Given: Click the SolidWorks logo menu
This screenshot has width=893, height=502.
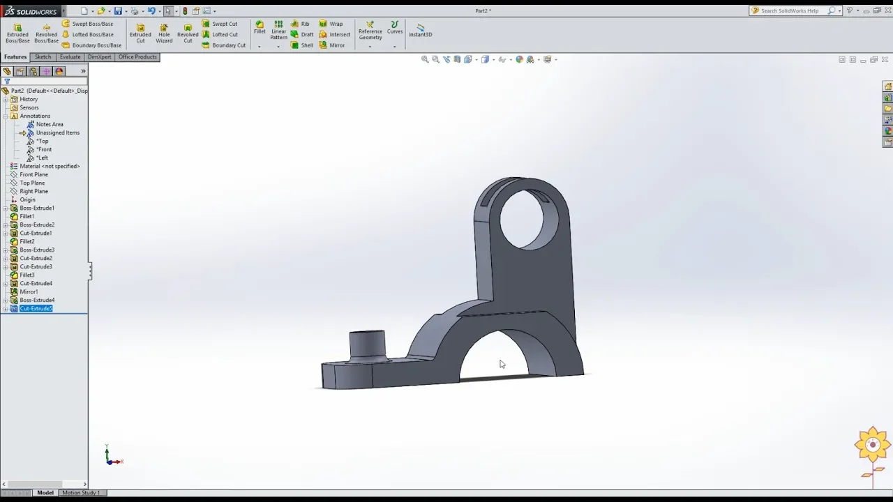Looking at the screenshot, I should click(x=31, y=11).
